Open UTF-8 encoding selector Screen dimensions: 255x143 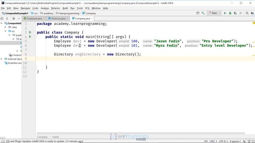coord(224,141)
